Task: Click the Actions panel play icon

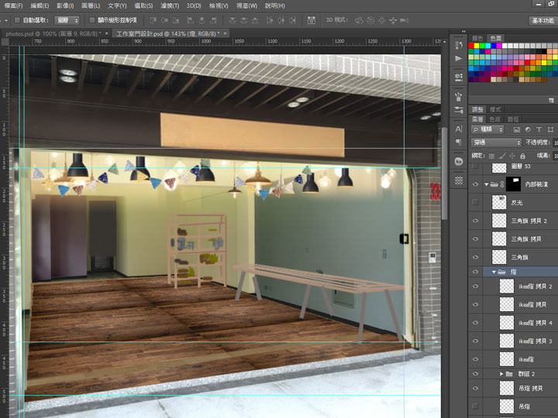Action: tap(459, 58)
